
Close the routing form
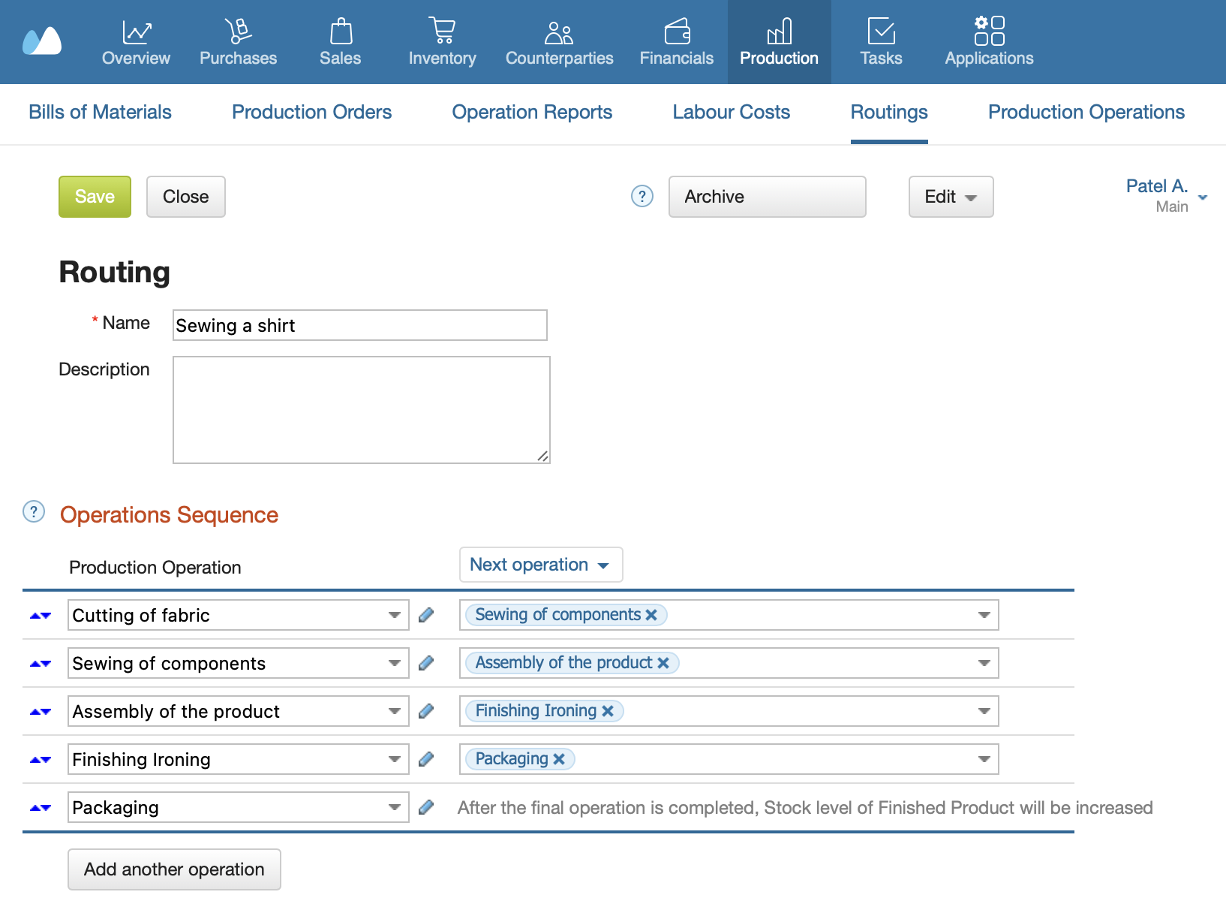[185, 197]
